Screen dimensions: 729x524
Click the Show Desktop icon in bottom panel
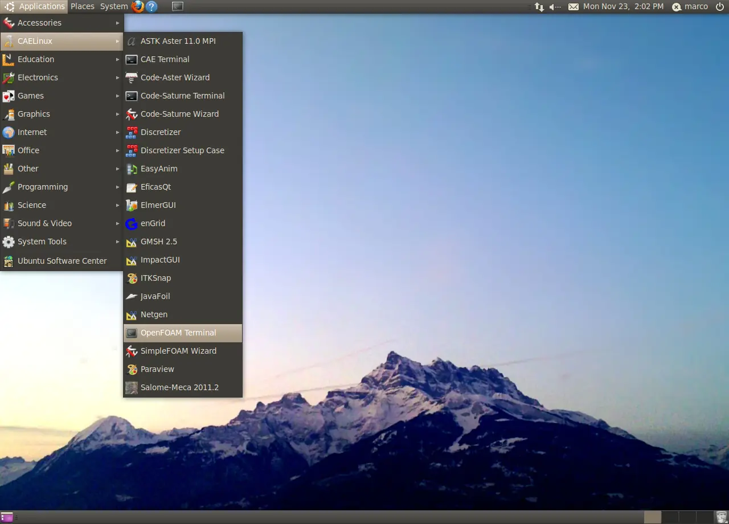coord(7,517)
